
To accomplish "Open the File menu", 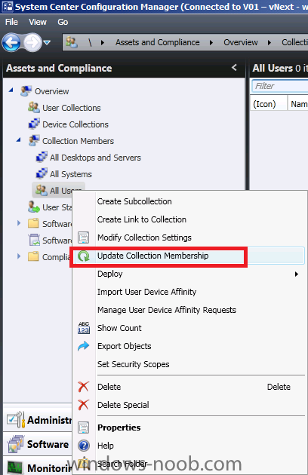I will pos(11,22).
